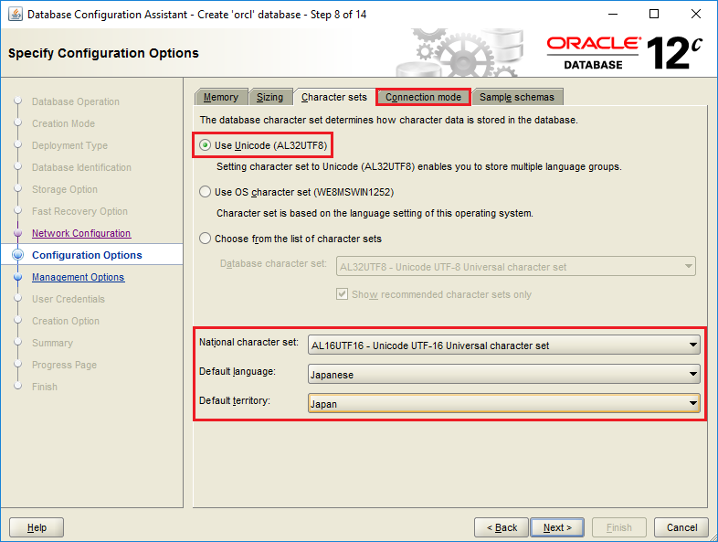
Task: Click the Default language label
Action: click(x=238, y=371)
